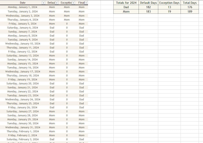Click the date cell Monday, January 29, 2024
Viewport: 203px width, 143px height.
pos(23,119)
